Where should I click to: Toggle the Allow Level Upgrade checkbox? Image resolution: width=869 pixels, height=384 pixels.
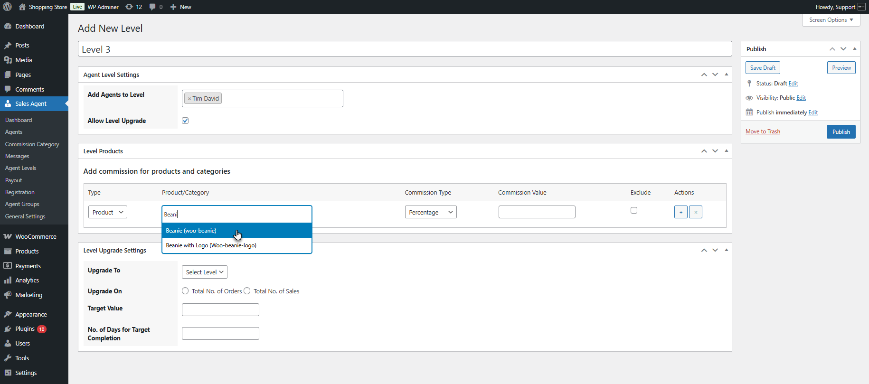click(185, 121)
